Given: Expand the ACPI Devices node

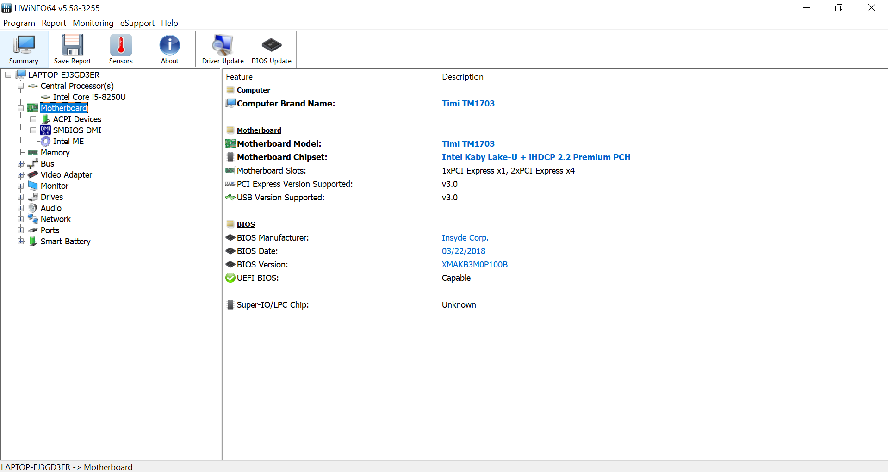Looking at the screenshot, I should point(33,119).
